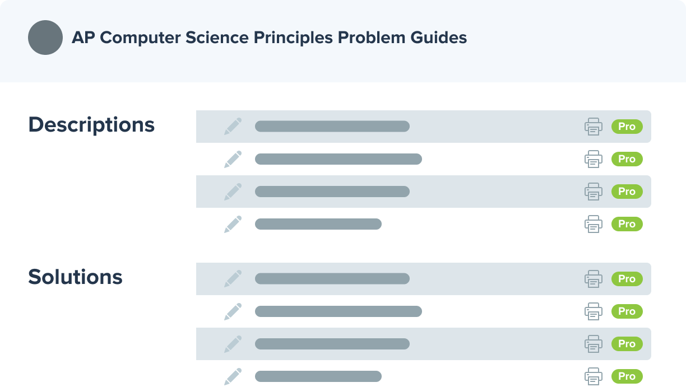686x387 pixels.
Task: Open the shortest Descriptions guide title bar
Action: 318,224
